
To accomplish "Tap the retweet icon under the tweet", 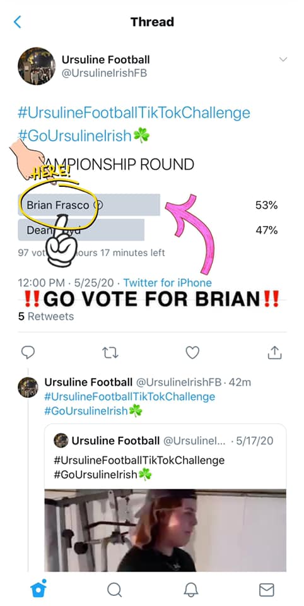I will (110, 352).
